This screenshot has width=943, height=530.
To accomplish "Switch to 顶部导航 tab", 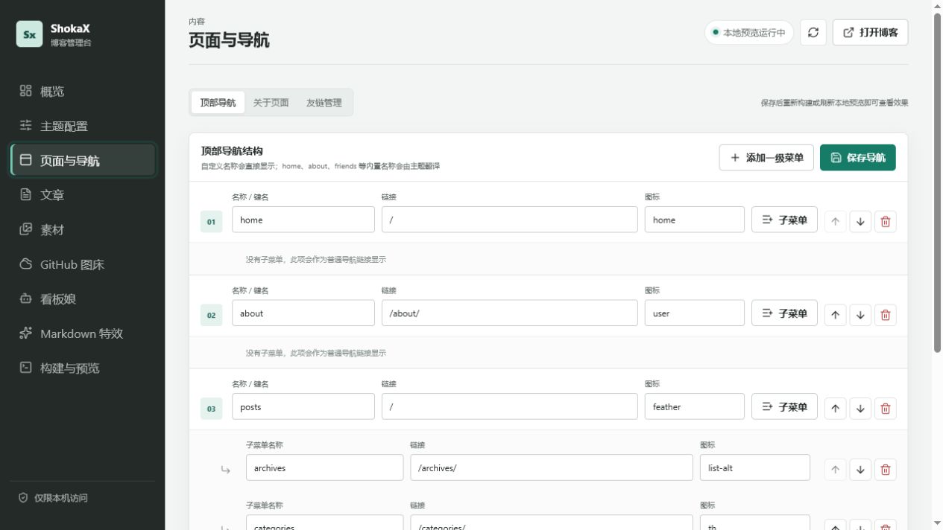I will pyautogui.click(x=218, y=103).
